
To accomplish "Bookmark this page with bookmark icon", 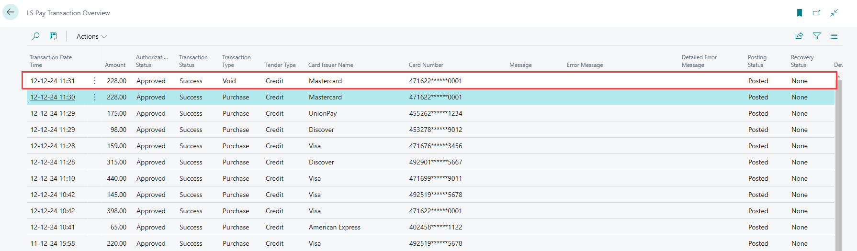I will click(x=799, y=13).
